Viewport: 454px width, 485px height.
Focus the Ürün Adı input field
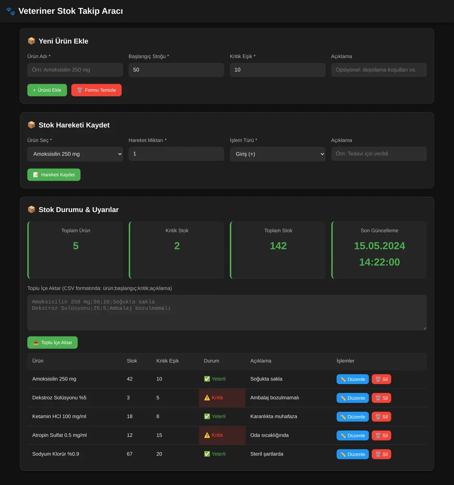(75, 70)
